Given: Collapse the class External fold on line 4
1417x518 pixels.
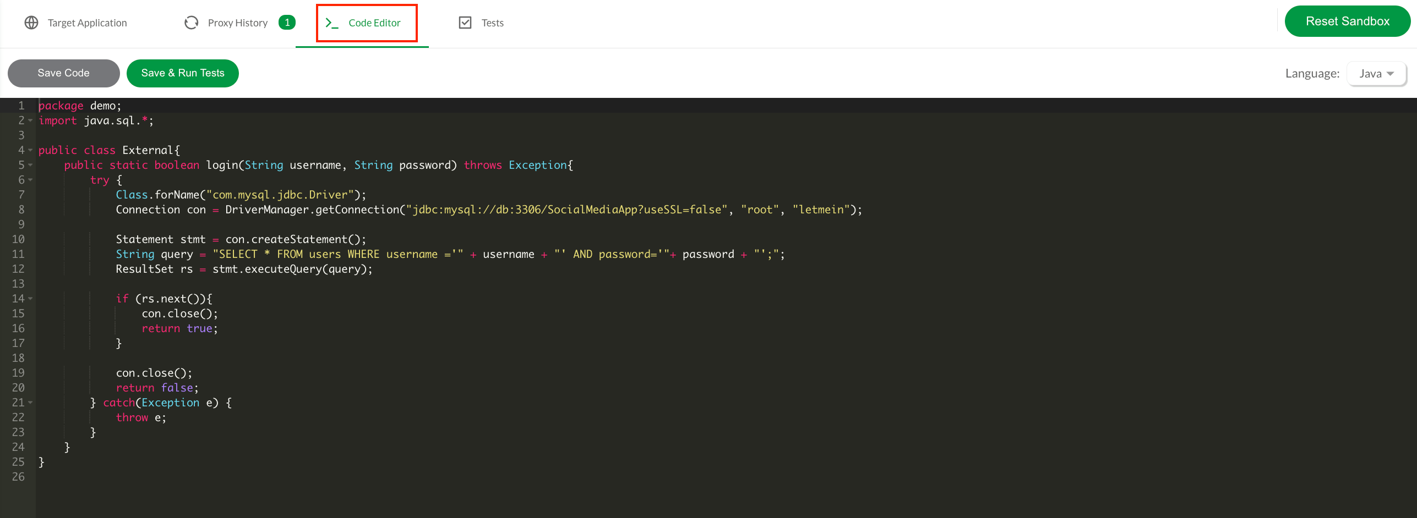Looking at the screenshot, I should pyautogui.click(x=30, y=150).
